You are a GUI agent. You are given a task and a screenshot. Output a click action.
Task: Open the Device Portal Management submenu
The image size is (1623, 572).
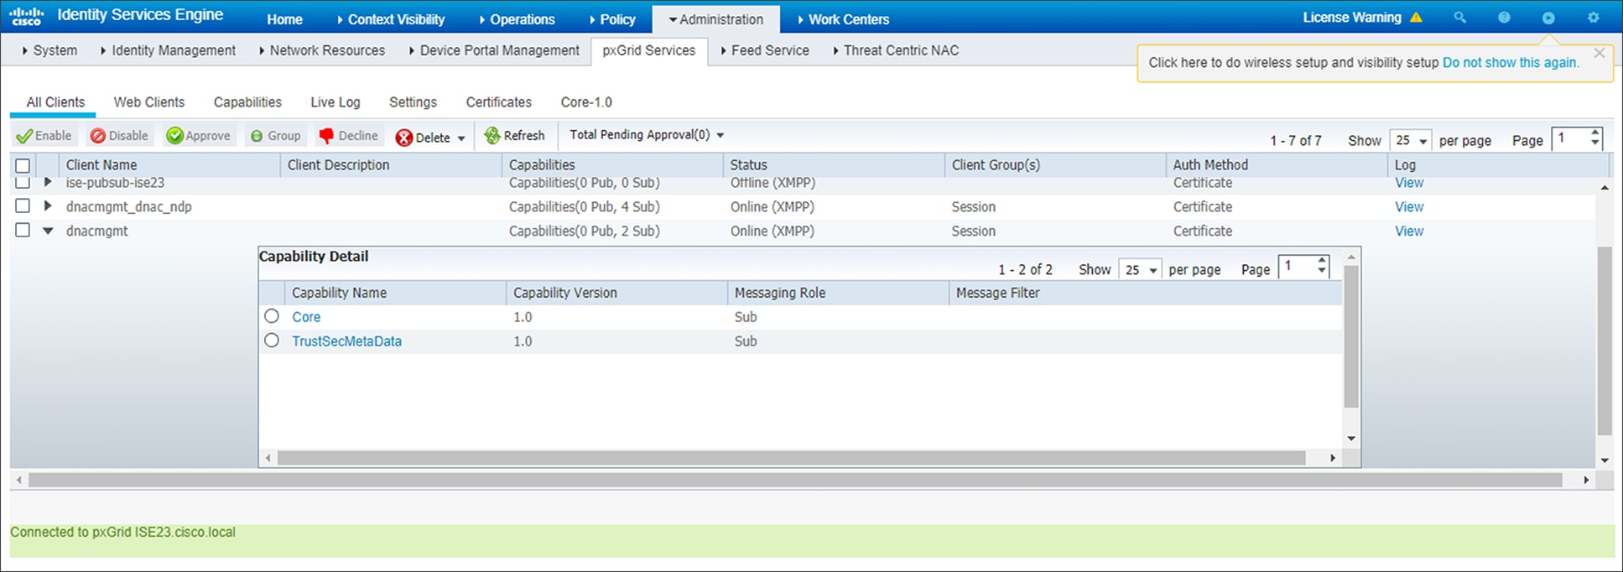pyautogui.click(x=495, y=50)
